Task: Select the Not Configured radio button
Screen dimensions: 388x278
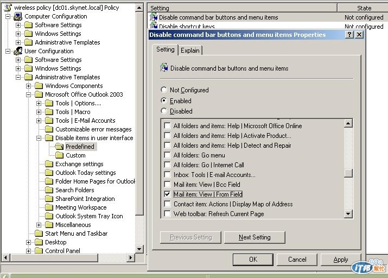Action: coord(163,90)
